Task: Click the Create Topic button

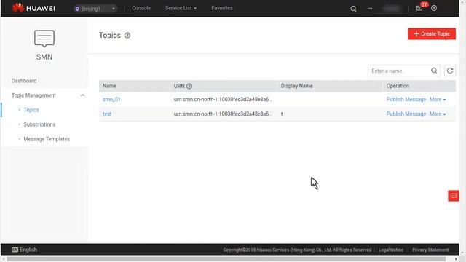Action: [x=432, y=34]
